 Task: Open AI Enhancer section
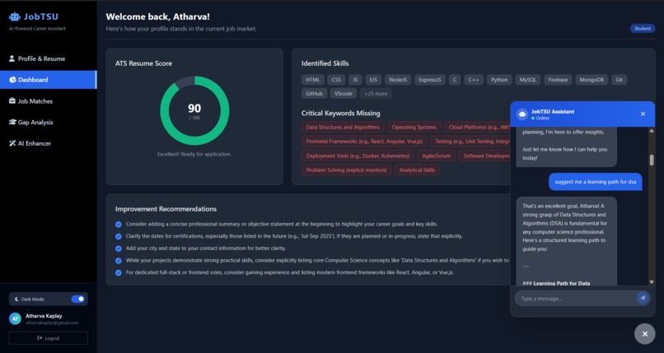[x=49, y=143]
